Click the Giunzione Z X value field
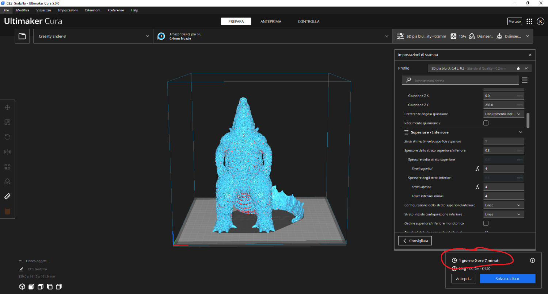548x294 pixels. tap(504, 96)
